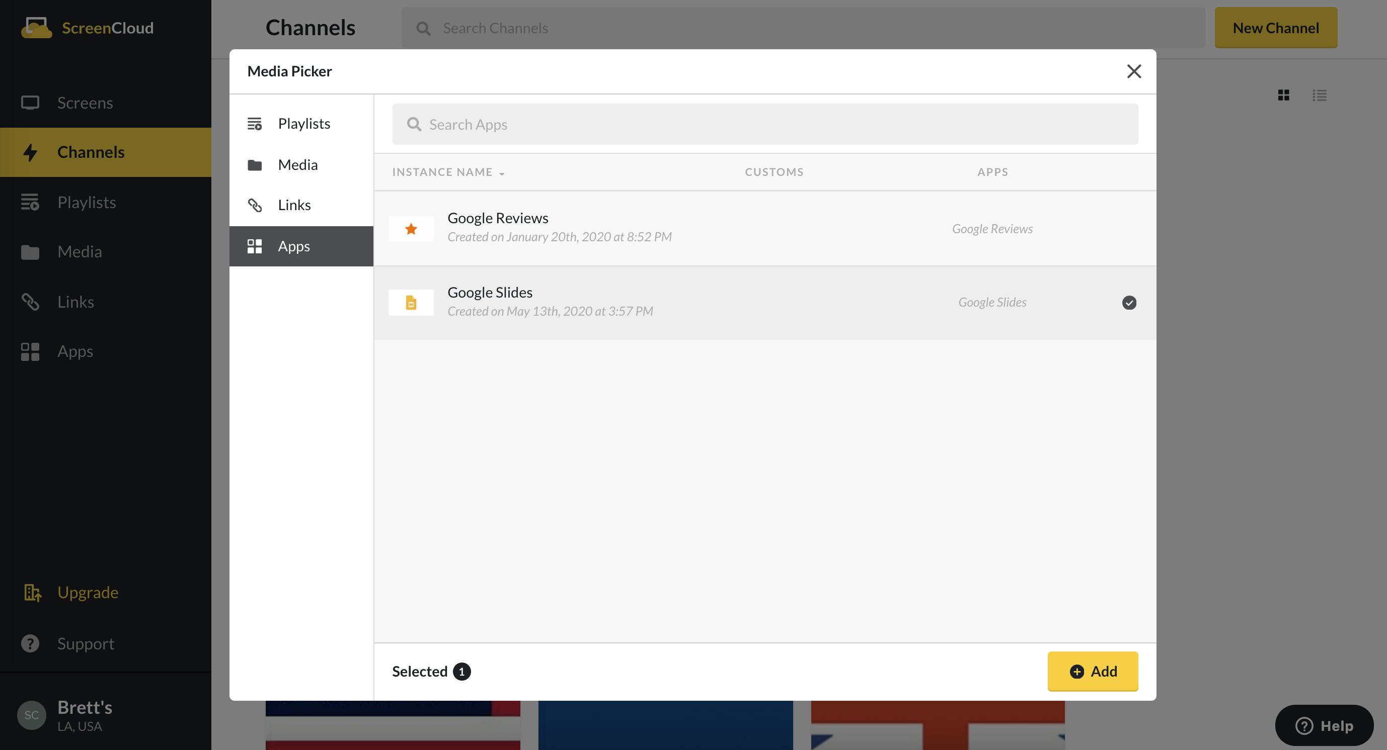Open Links in the dark sidebar

point(106,302)
